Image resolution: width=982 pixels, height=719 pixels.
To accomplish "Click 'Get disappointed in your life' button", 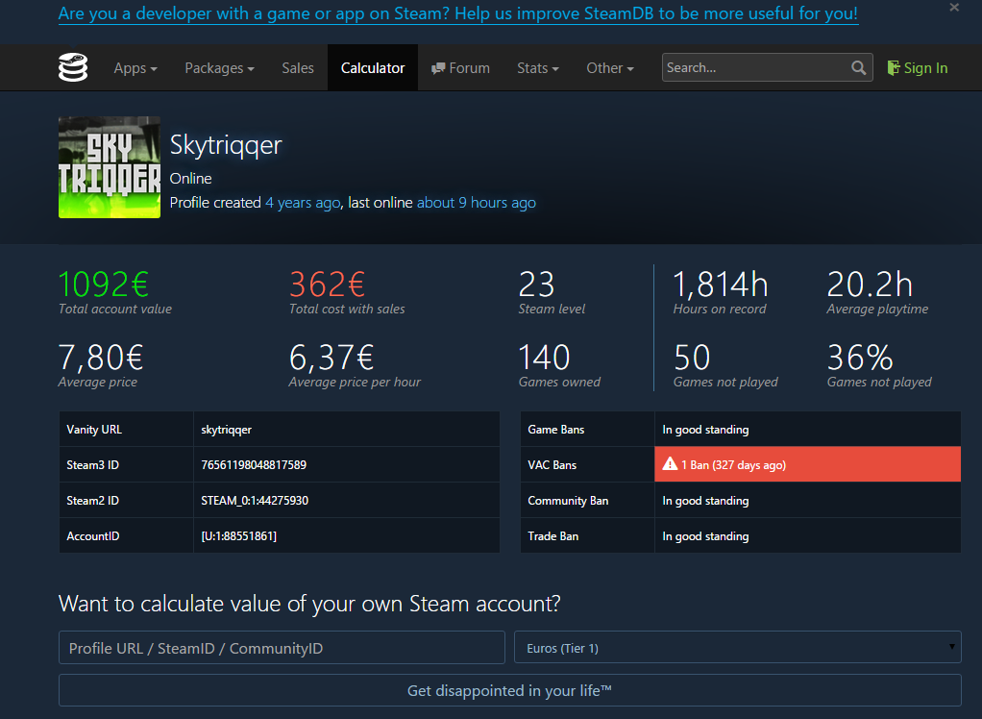I will click(510, 690).
